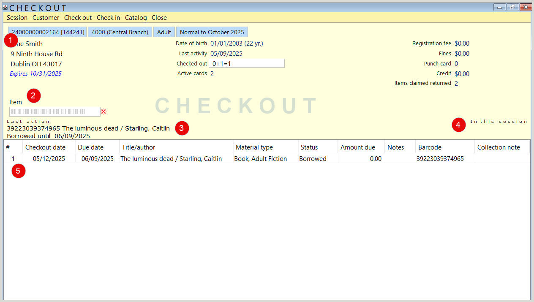Open the Catalog menu
The width and height of the screenshot is (534, 302).
pyautogui.click(x=136, y=18)
